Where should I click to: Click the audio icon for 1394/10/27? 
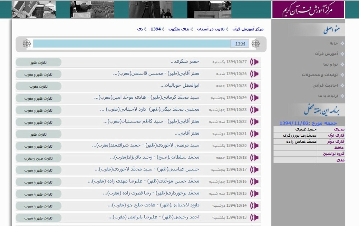(255, 62)
